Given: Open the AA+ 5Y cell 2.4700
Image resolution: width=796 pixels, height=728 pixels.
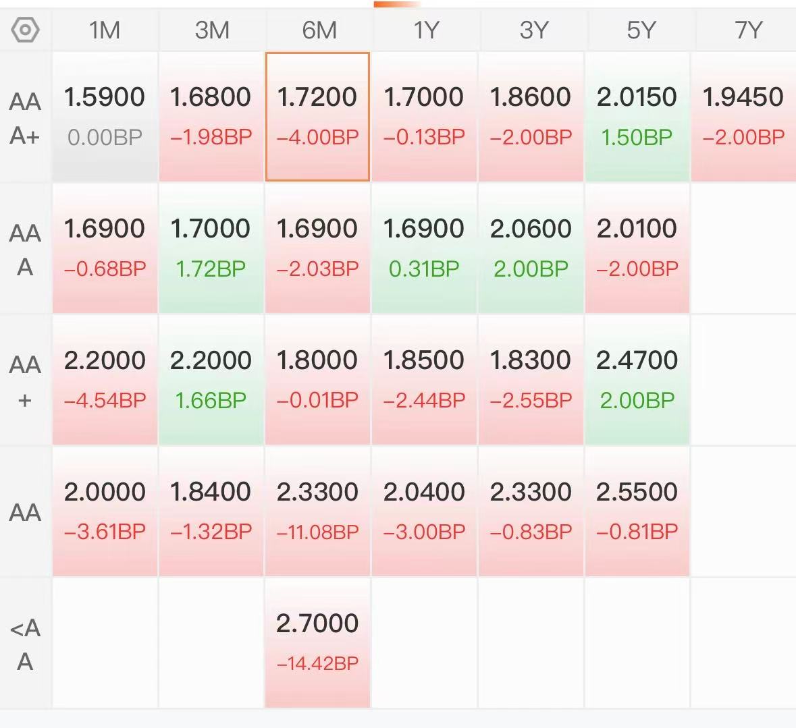Looking at the screenshot, I should [x=637, y=380].
